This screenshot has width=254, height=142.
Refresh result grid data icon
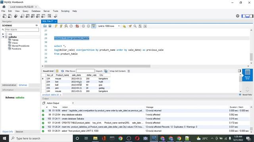62,71
